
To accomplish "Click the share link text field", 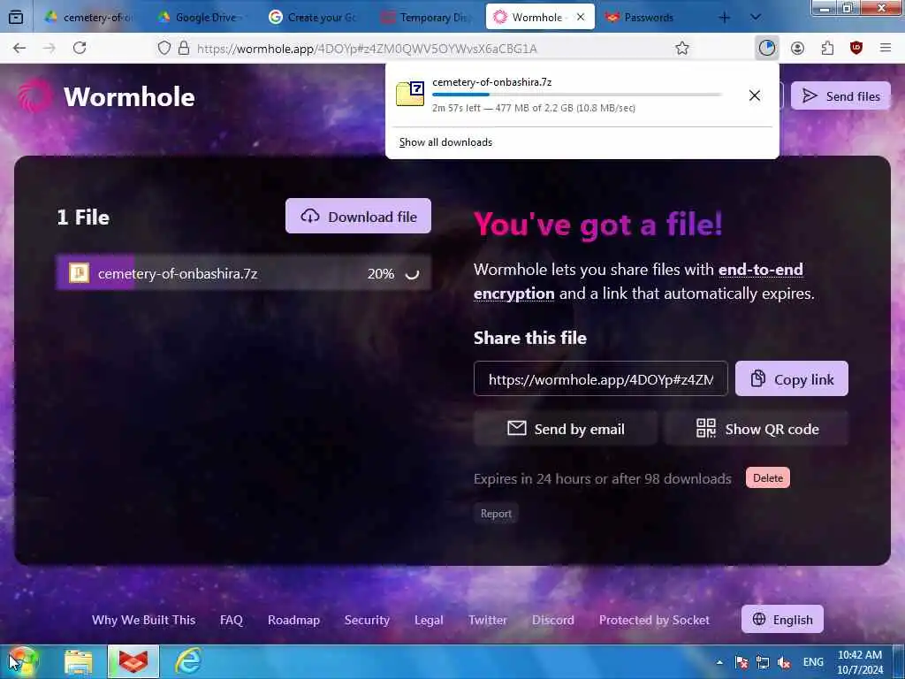I will tap(600, 378).
